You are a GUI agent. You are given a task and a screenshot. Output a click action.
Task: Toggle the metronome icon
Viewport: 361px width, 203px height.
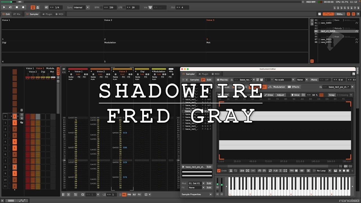click(x=38, y=7)
